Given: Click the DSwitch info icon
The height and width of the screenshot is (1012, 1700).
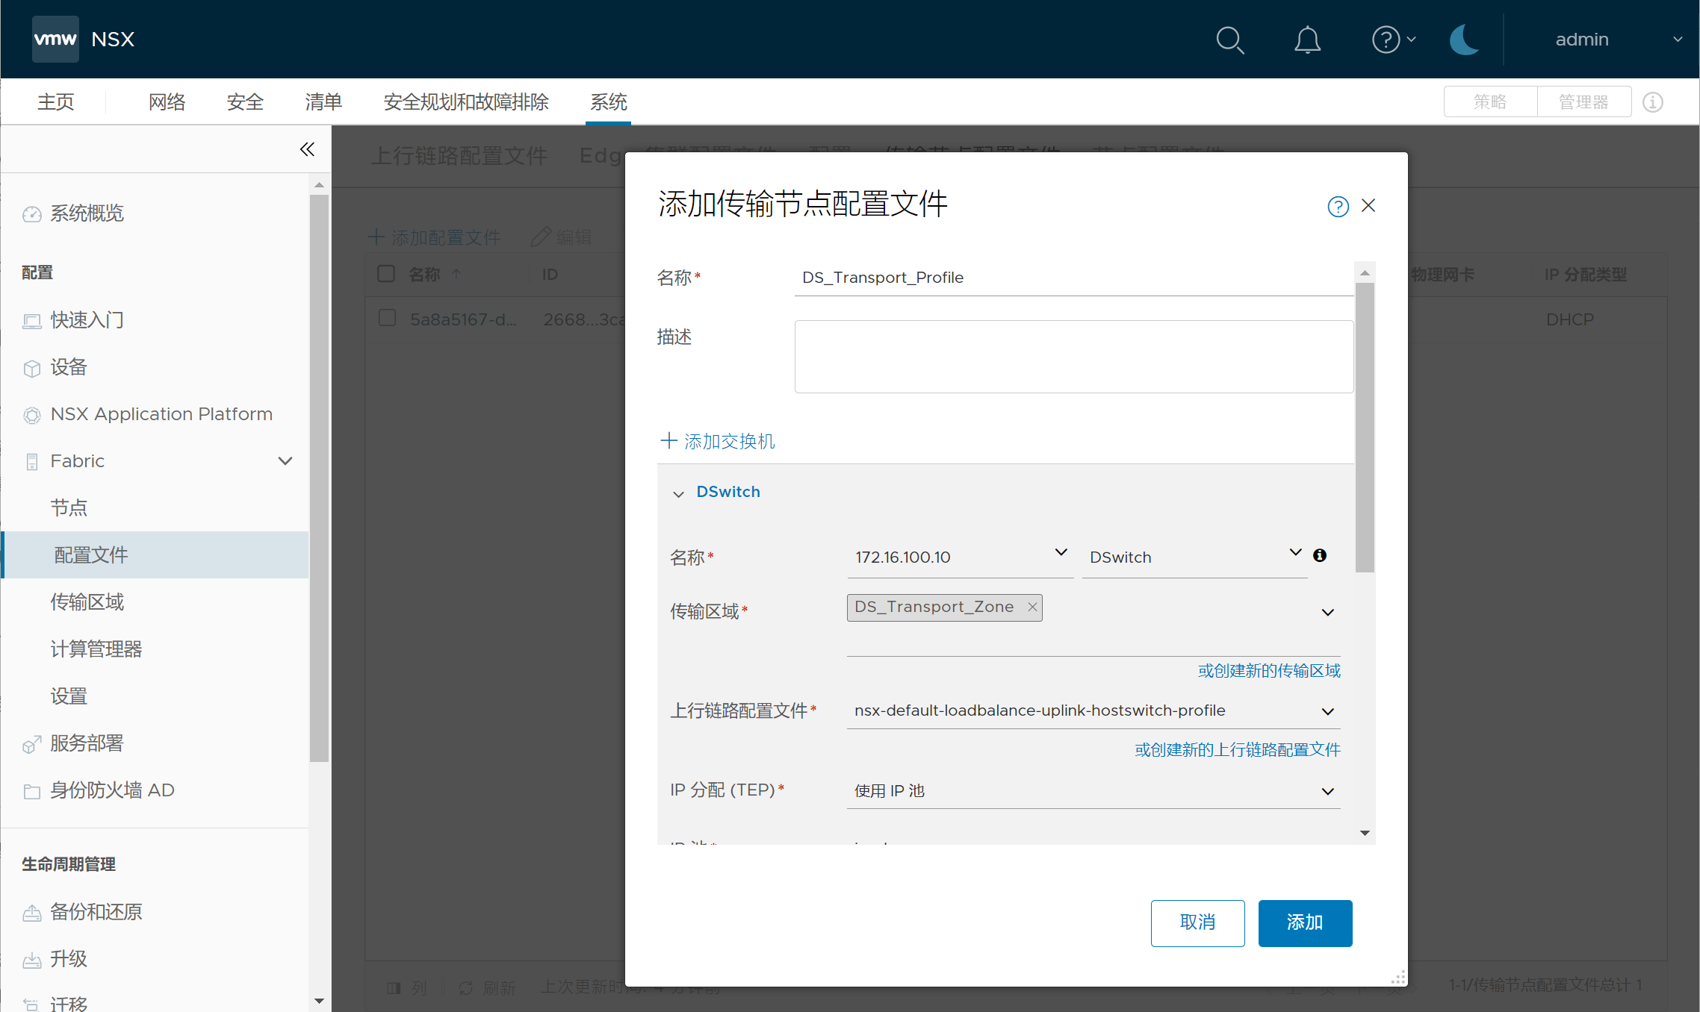Looking at the screenshot, I should coord(1320,555).
